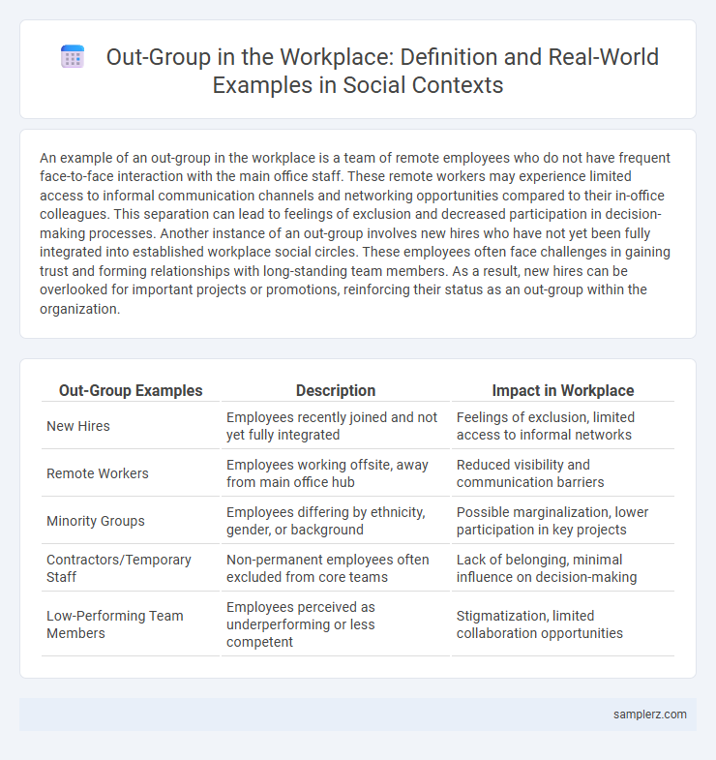Open the samplerz.com footer link
Viewport: 716px width, 760px height.
pos(649,714)
